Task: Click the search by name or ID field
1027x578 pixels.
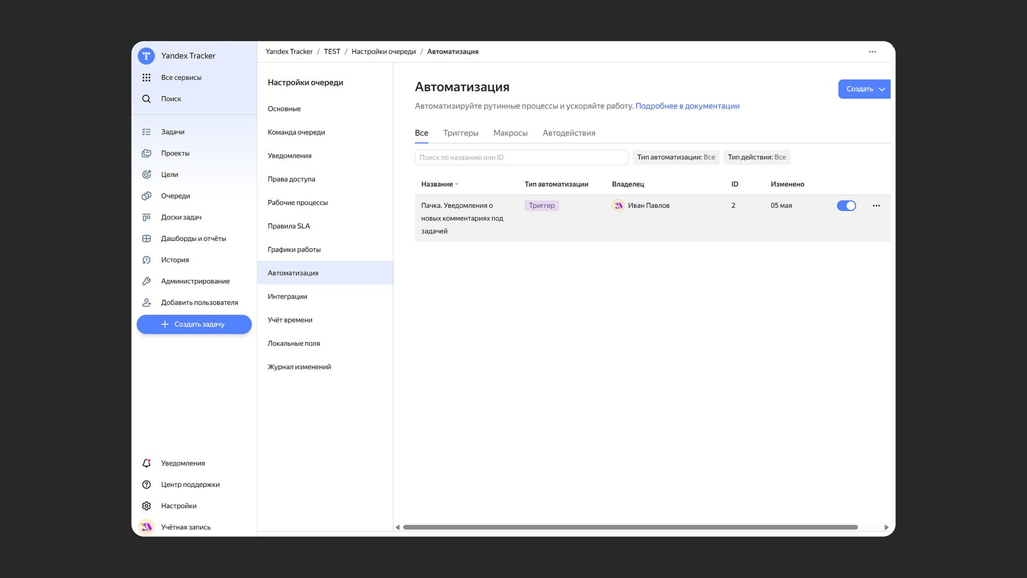Action: (521, 157)
